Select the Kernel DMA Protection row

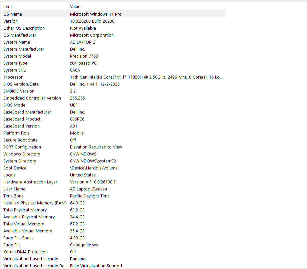click(x=114, y=252)
